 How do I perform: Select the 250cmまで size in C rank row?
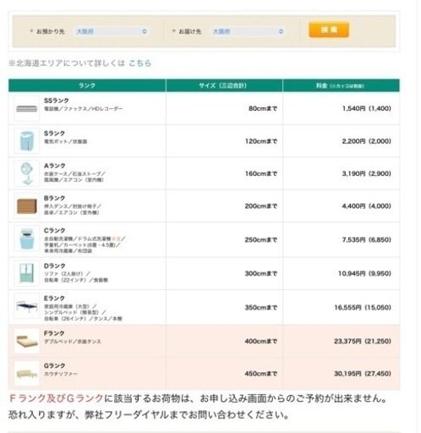[x=261, y=240]
